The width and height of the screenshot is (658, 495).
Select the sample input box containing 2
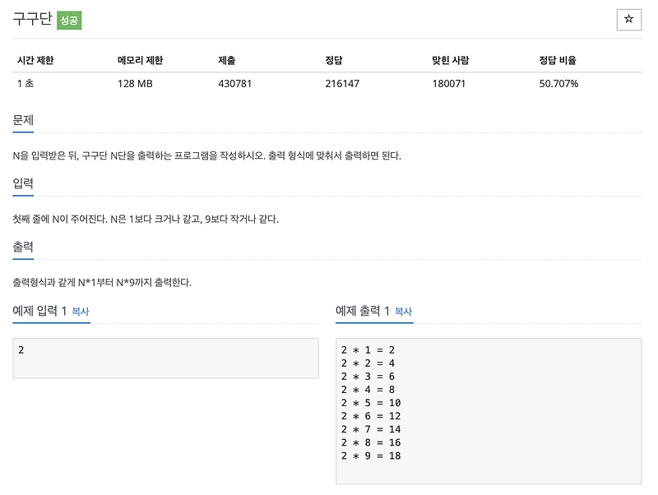coord(164,357)
